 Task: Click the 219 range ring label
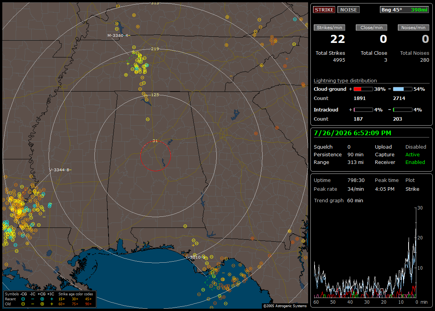[155, 49]
